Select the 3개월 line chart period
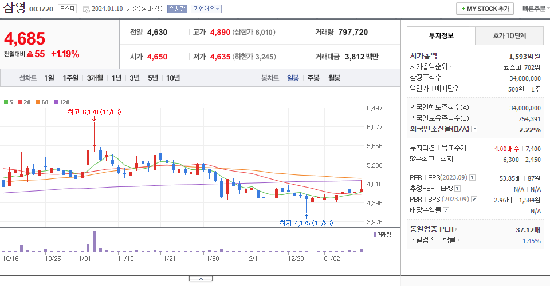The image size is (550, 286). (x=95, y=78)
